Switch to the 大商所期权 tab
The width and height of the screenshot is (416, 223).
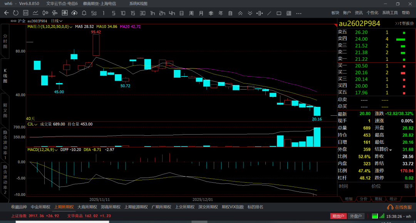[88, 207]
